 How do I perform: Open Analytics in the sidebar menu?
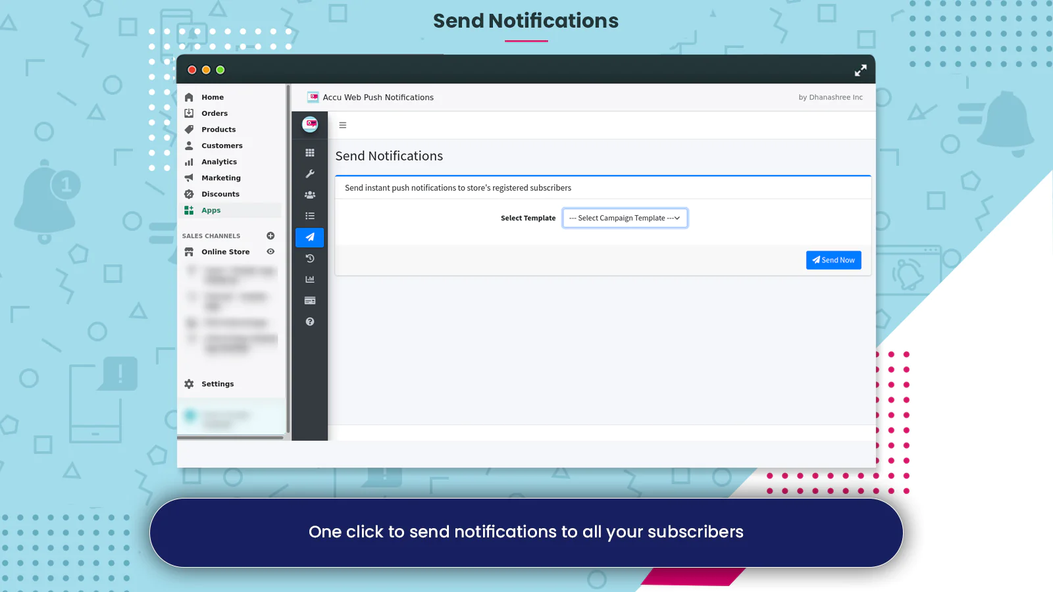tap(219, 162)
